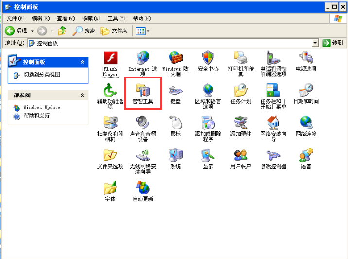Open the 文件(F) menu
This screenshot has width=348, height=259.
pyautogui.click(x=16, y=18)
